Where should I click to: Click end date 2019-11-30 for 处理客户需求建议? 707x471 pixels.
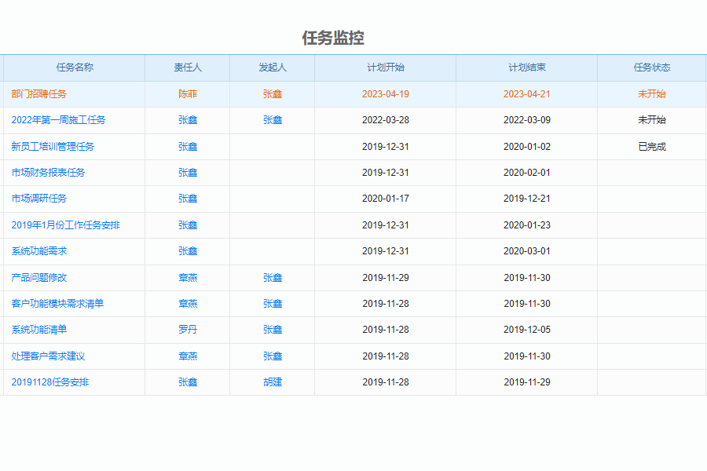click(527, 356)
